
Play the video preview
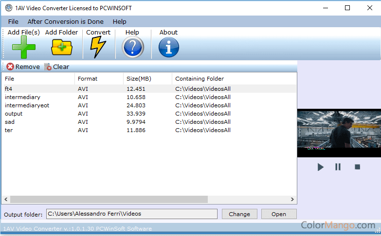(x=320, y=167)
